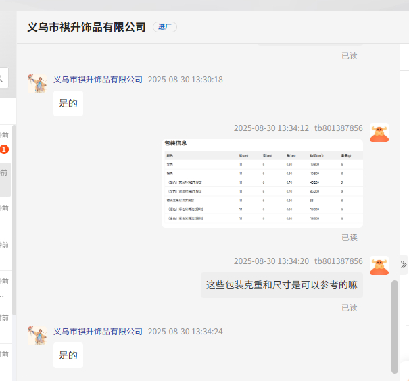Open the company title 义乌市祺升饰品有限公司 in the header
The height and width of the screenshot is (381, 409).
pyautogui.click(x=87, y=27)
